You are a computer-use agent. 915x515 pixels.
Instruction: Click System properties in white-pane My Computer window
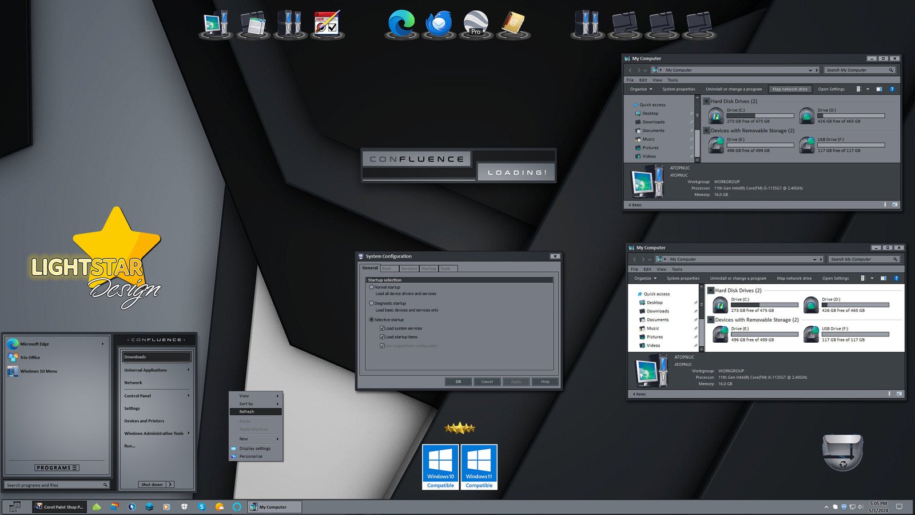pyautogui.click(x=683, y=278)
